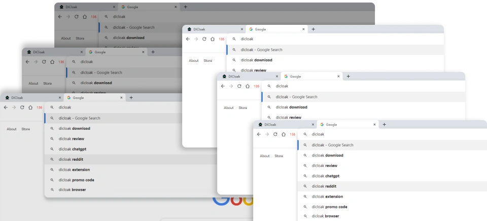Select "dicloak reddit" suggestion in bottom-right window
Image resolution: width=487 pixels, height=221 pixels.
coord(324,186)
